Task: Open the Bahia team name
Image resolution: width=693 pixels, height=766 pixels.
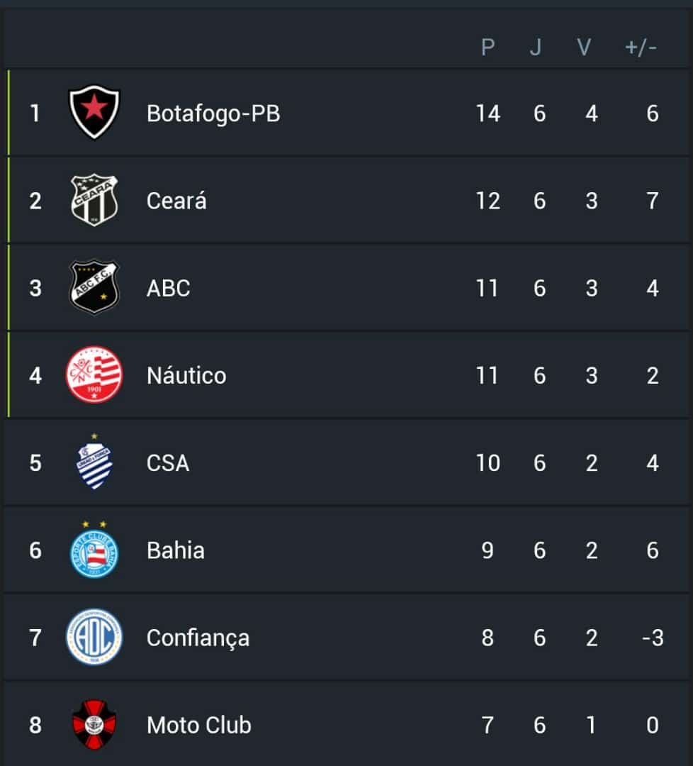Action: click(176, 550)
